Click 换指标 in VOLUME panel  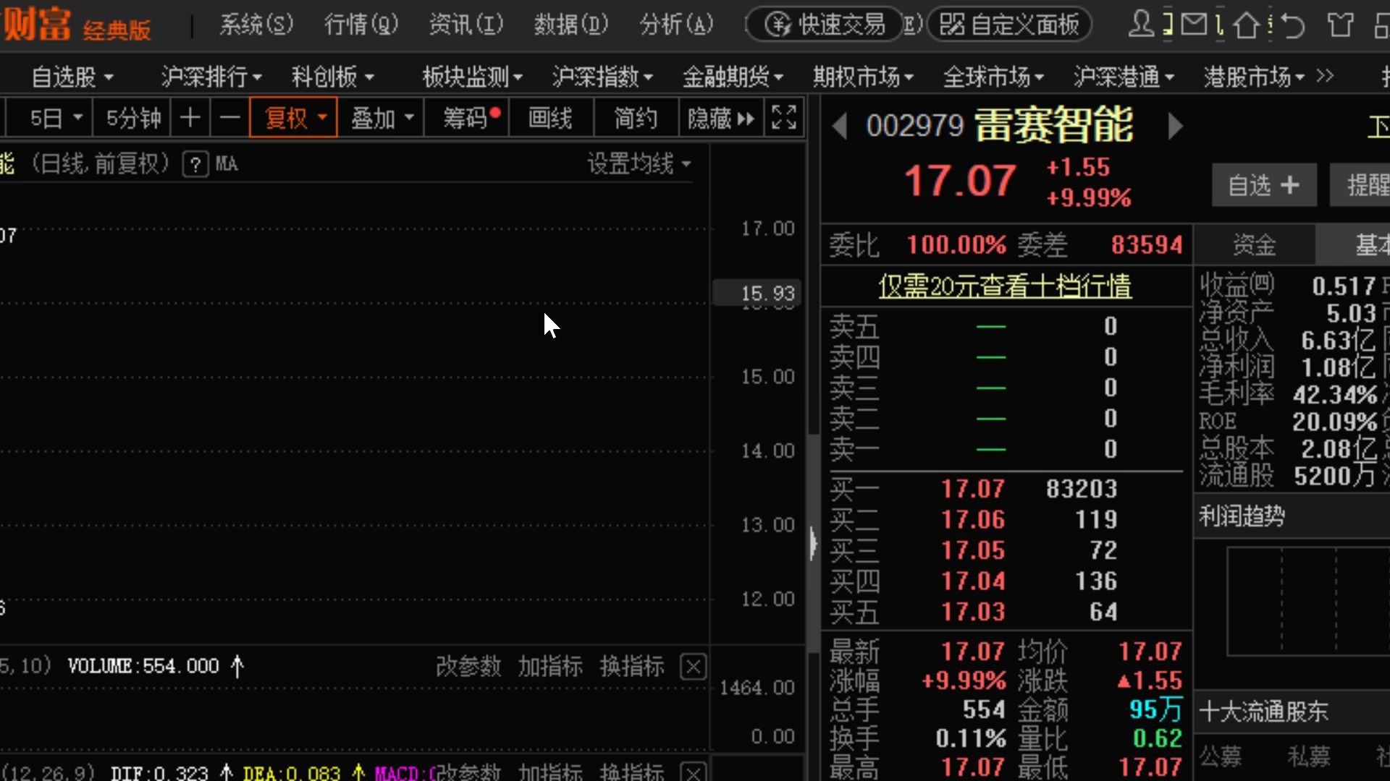632,666
